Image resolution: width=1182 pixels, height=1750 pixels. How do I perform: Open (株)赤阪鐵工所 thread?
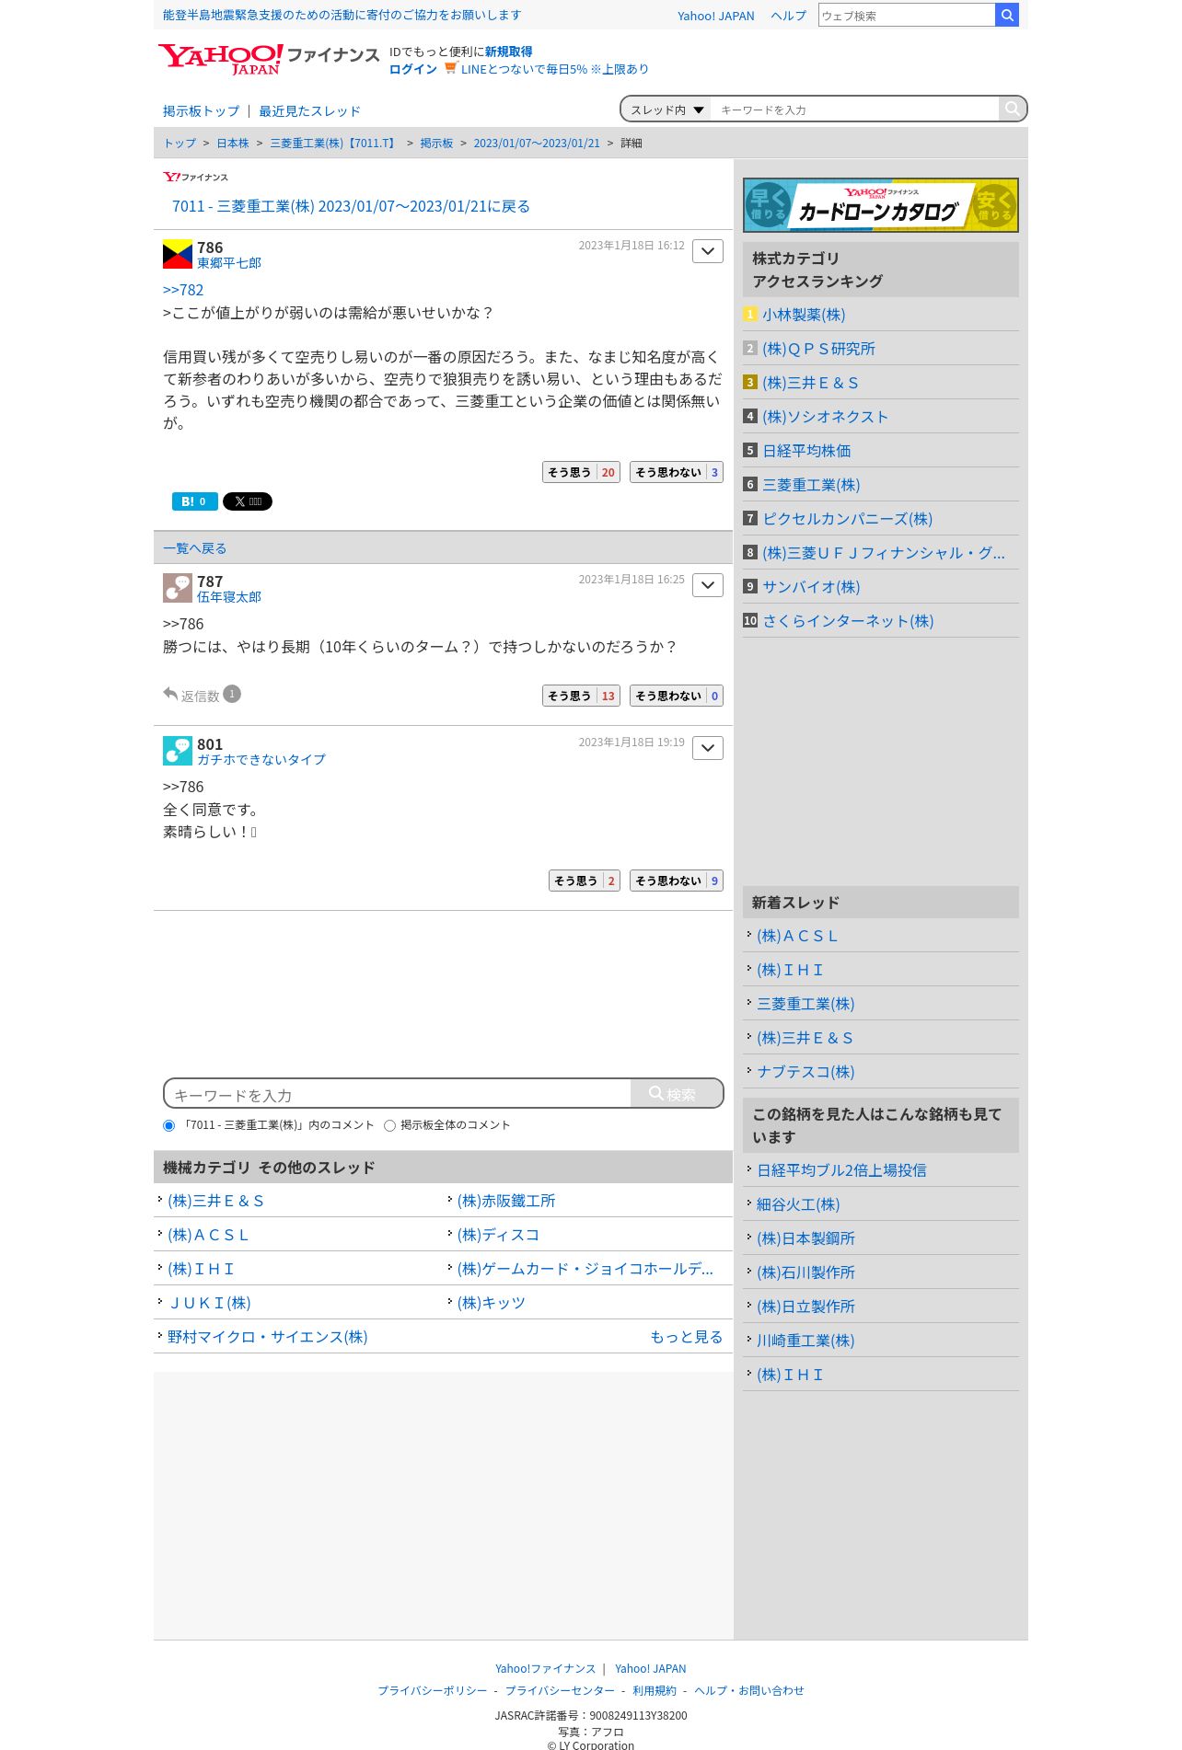[x=506, y=1201]
